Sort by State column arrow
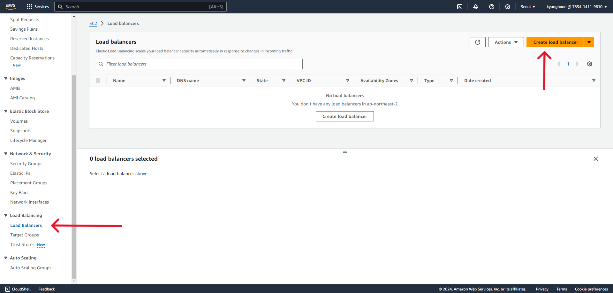This screenshot has height=293, width=613. [x=284, y=81]
